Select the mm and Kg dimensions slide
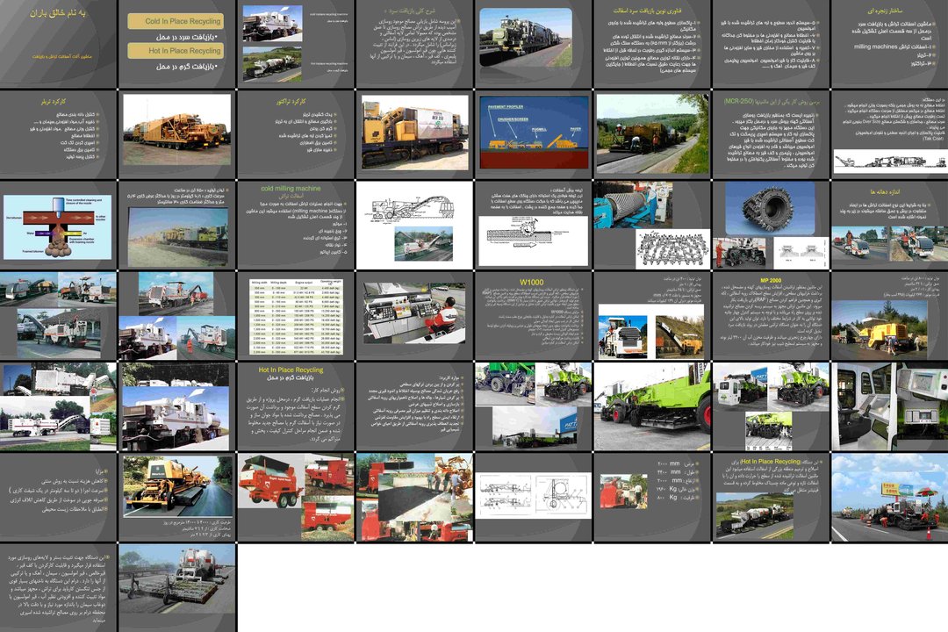This screenshot has height=632, width=948. (651, 497)
